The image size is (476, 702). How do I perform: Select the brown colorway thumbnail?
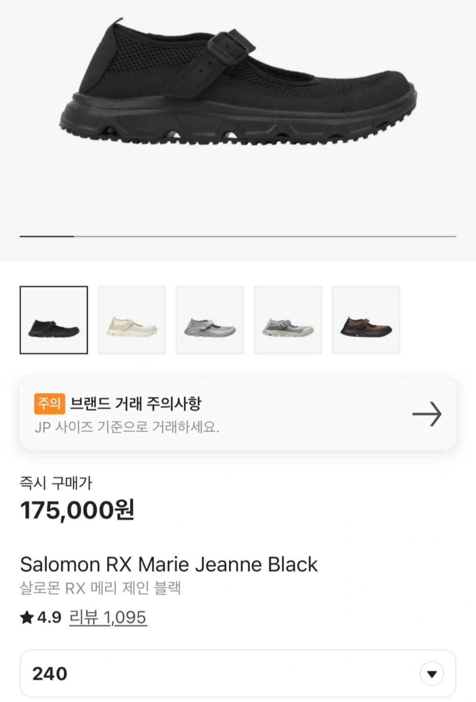pyautogui.click(x=366, y=320)
